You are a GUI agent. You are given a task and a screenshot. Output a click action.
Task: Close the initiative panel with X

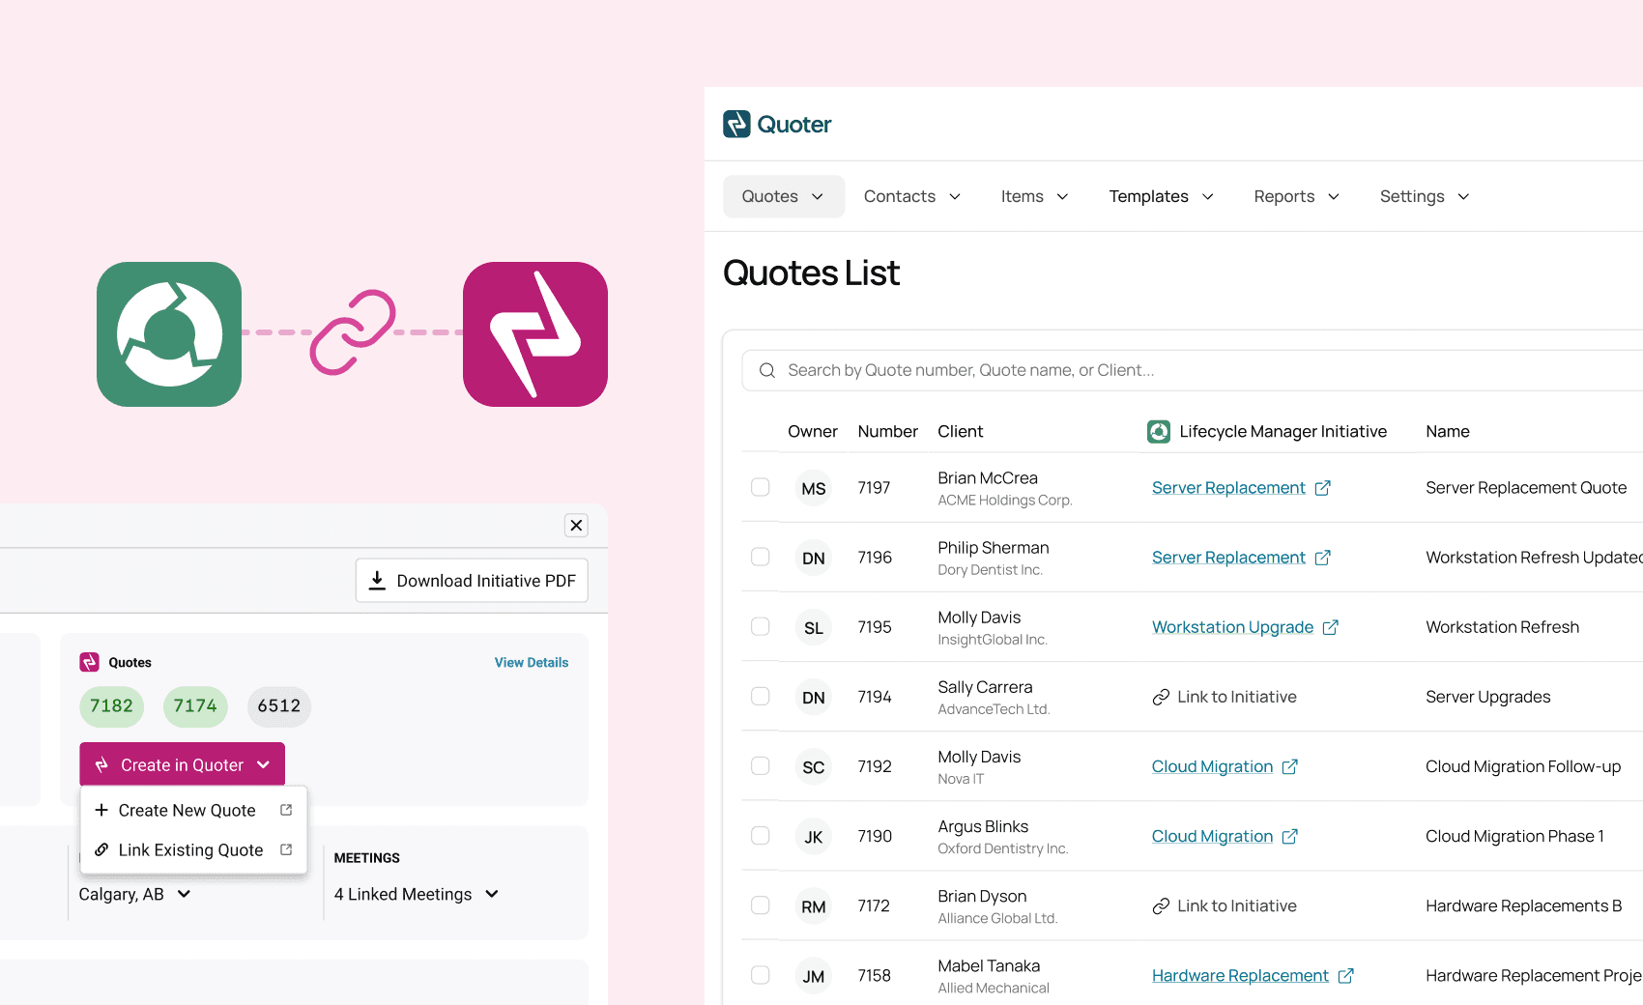click(577, 525)
